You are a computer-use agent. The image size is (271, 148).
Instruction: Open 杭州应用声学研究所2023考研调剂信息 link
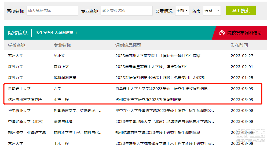pos(148,100)
